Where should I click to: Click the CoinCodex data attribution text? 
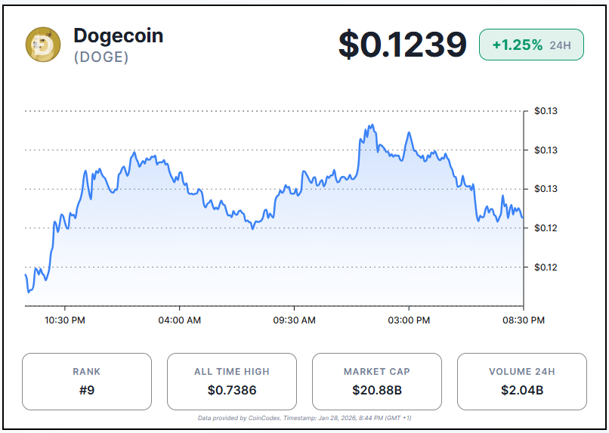(304, 418)
